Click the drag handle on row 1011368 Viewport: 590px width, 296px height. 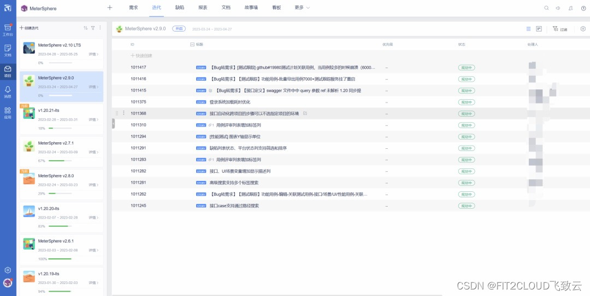pyautogui.click(x=117, y=113)
